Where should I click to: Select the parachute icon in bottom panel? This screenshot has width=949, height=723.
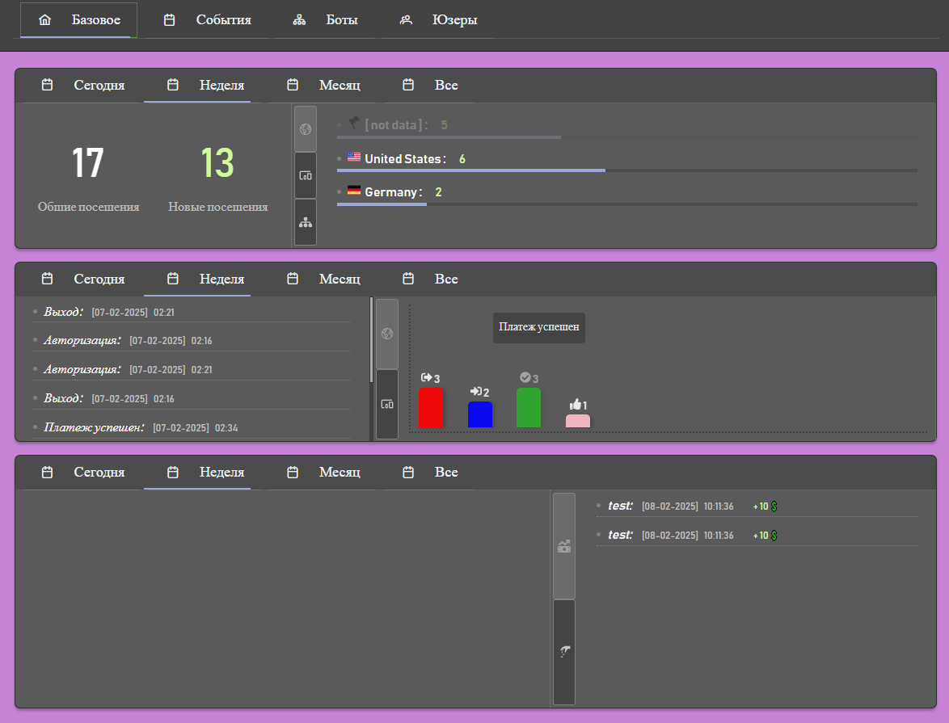tap(564, 652)
